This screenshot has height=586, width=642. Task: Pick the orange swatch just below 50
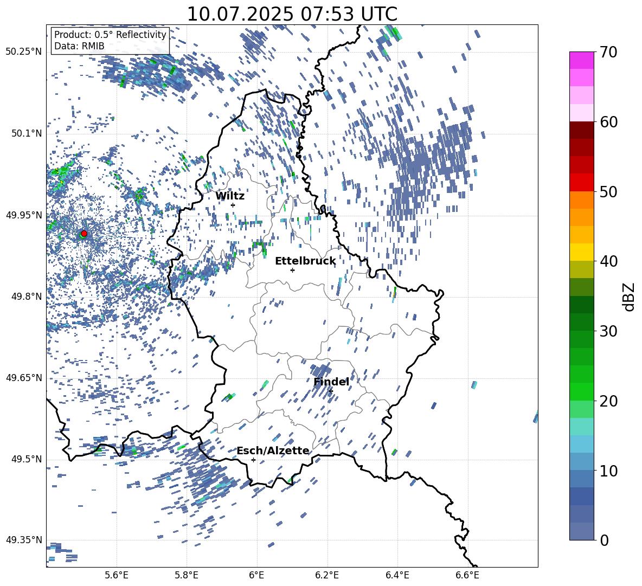point(581,199)
